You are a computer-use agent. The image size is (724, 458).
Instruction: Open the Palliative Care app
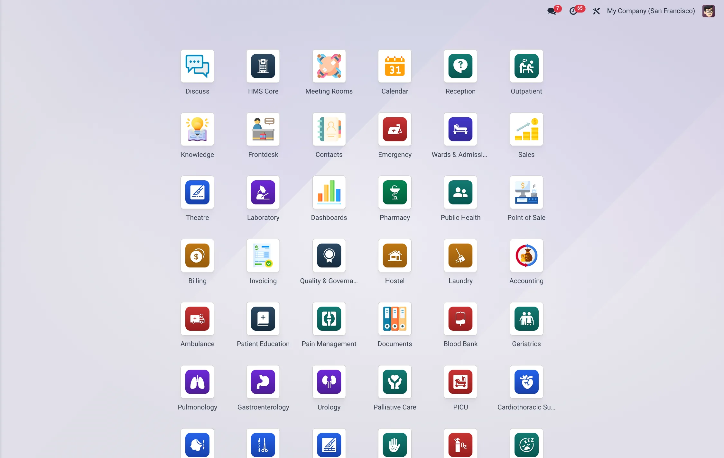(x=395, y=382)
